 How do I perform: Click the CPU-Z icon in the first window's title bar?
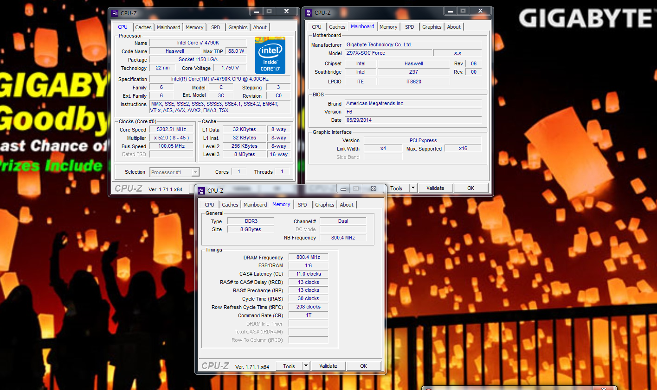point(115,13)
